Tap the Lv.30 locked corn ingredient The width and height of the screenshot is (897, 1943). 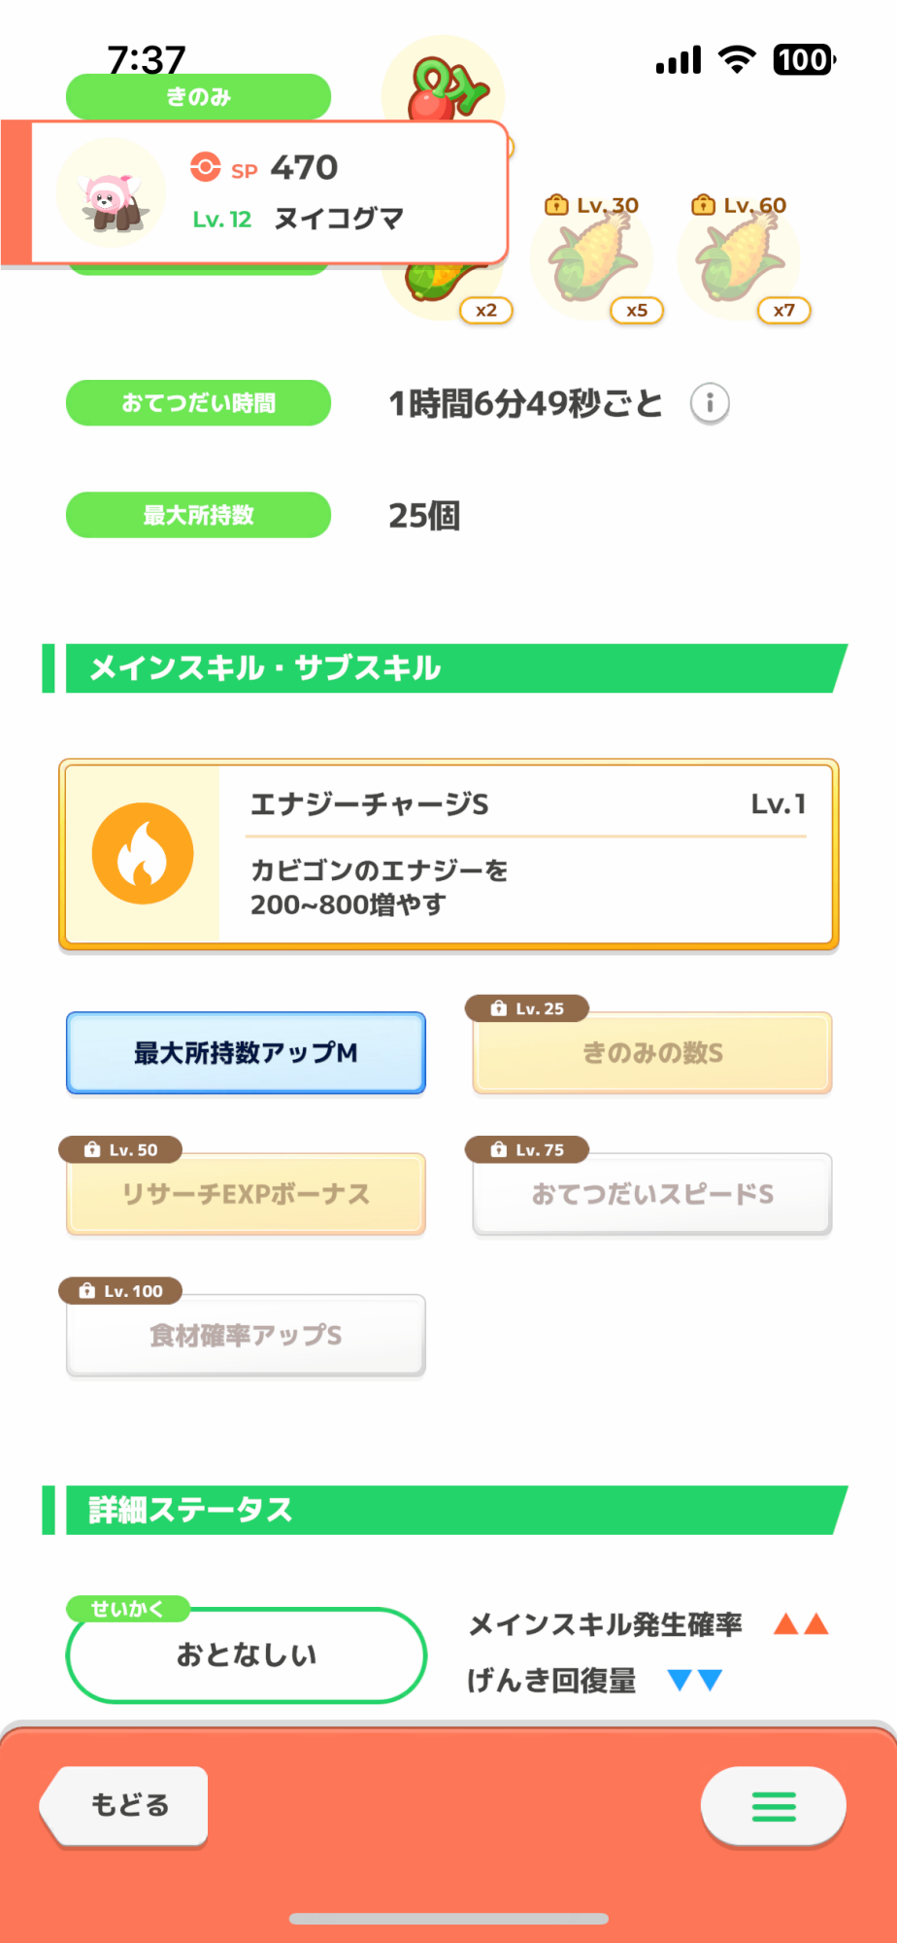tap(592, 258)
